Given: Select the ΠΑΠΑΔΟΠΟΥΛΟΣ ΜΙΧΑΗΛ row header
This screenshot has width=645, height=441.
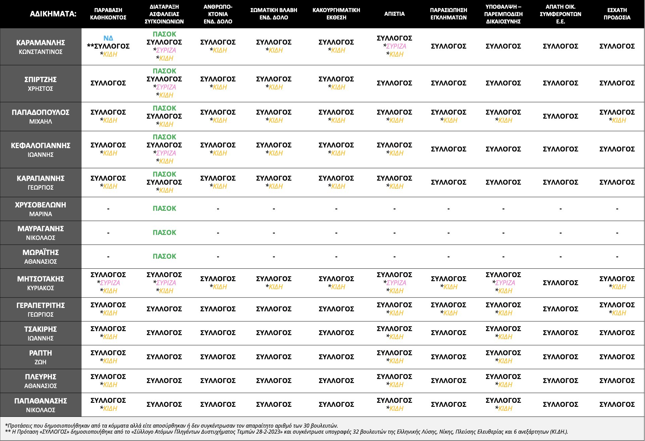Looking at the screenshot, I should coord(41,116).
